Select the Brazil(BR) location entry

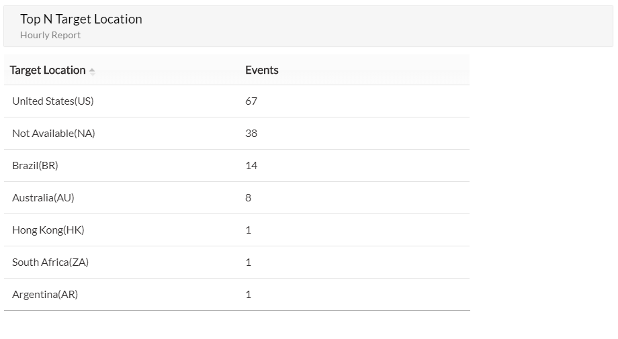pos(35,166)
